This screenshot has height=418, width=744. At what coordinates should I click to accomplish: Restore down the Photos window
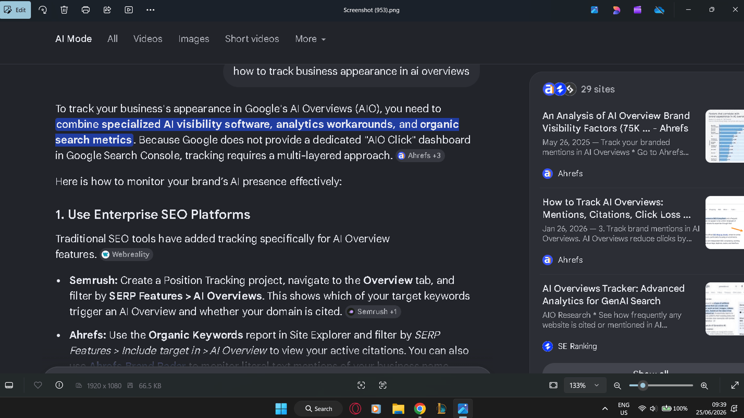(712, 10)
